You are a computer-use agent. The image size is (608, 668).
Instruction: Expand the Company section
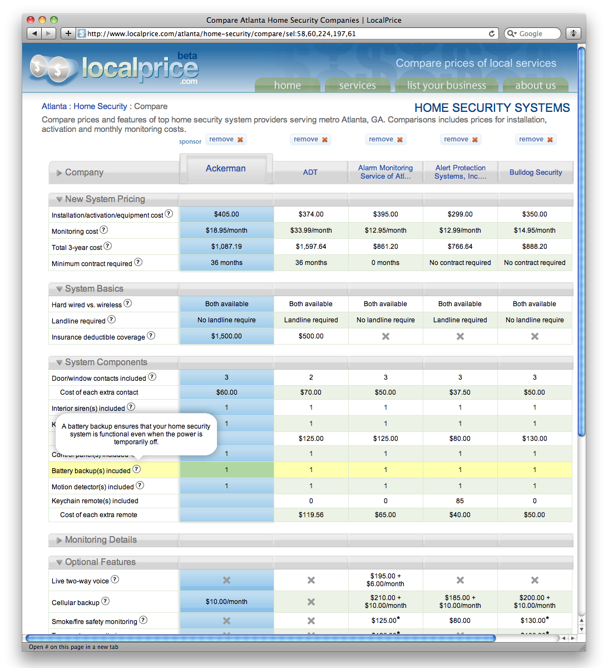[x=60, y=173]
